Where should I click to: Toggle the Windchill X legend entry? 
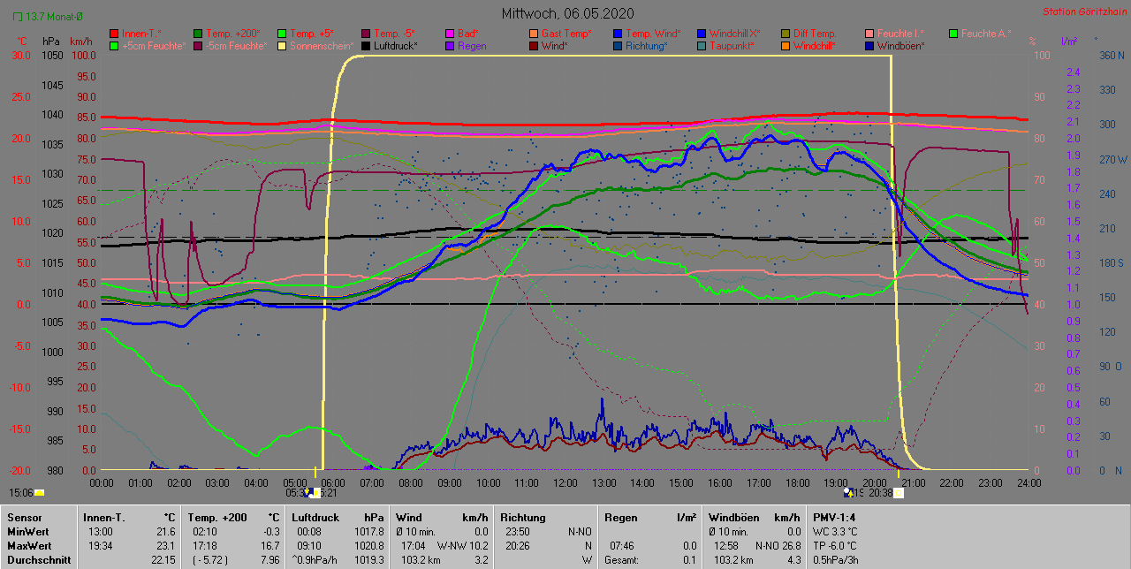[729, 33]
